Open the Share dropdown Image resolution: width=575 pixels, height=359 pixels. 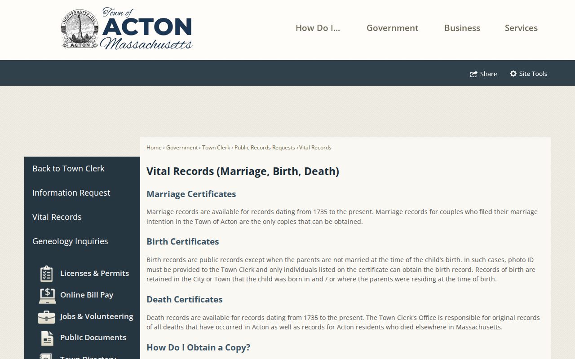click(483, 74)
